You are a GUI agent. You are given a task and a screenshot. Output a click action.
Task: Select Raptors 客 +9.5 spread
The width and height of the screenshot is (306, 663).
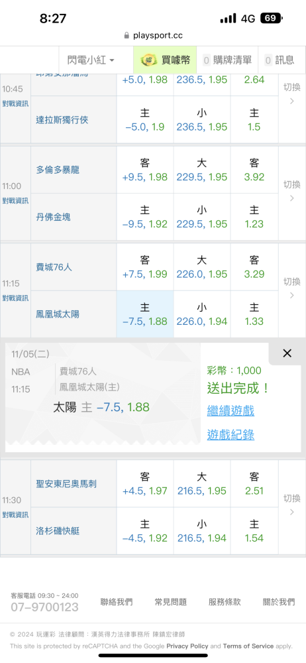pos(145,170)
